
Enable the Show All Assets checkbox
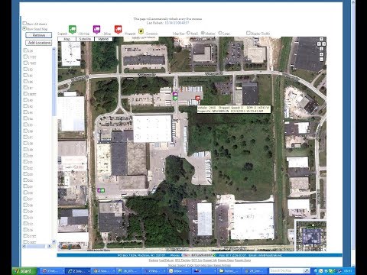tap(24, 24)
